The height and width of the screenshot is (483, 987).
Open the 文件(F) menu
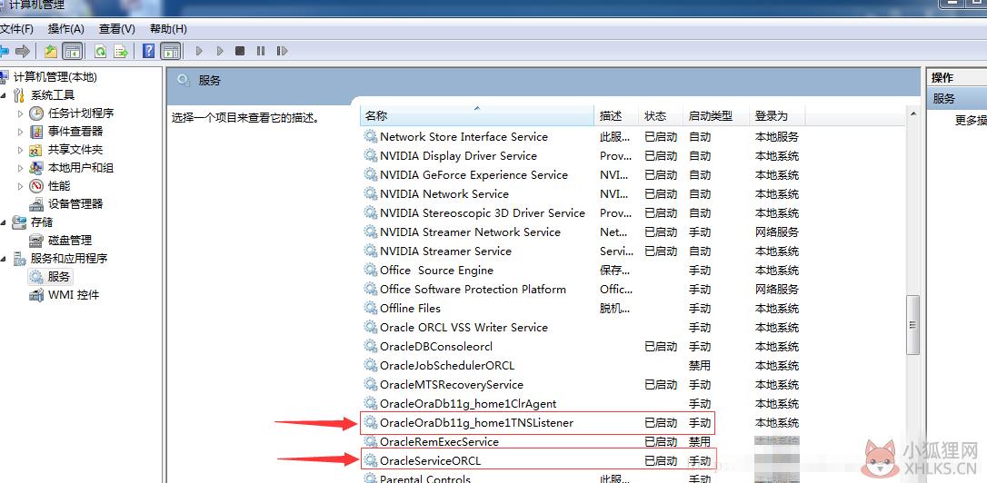(x=16, y=29)
